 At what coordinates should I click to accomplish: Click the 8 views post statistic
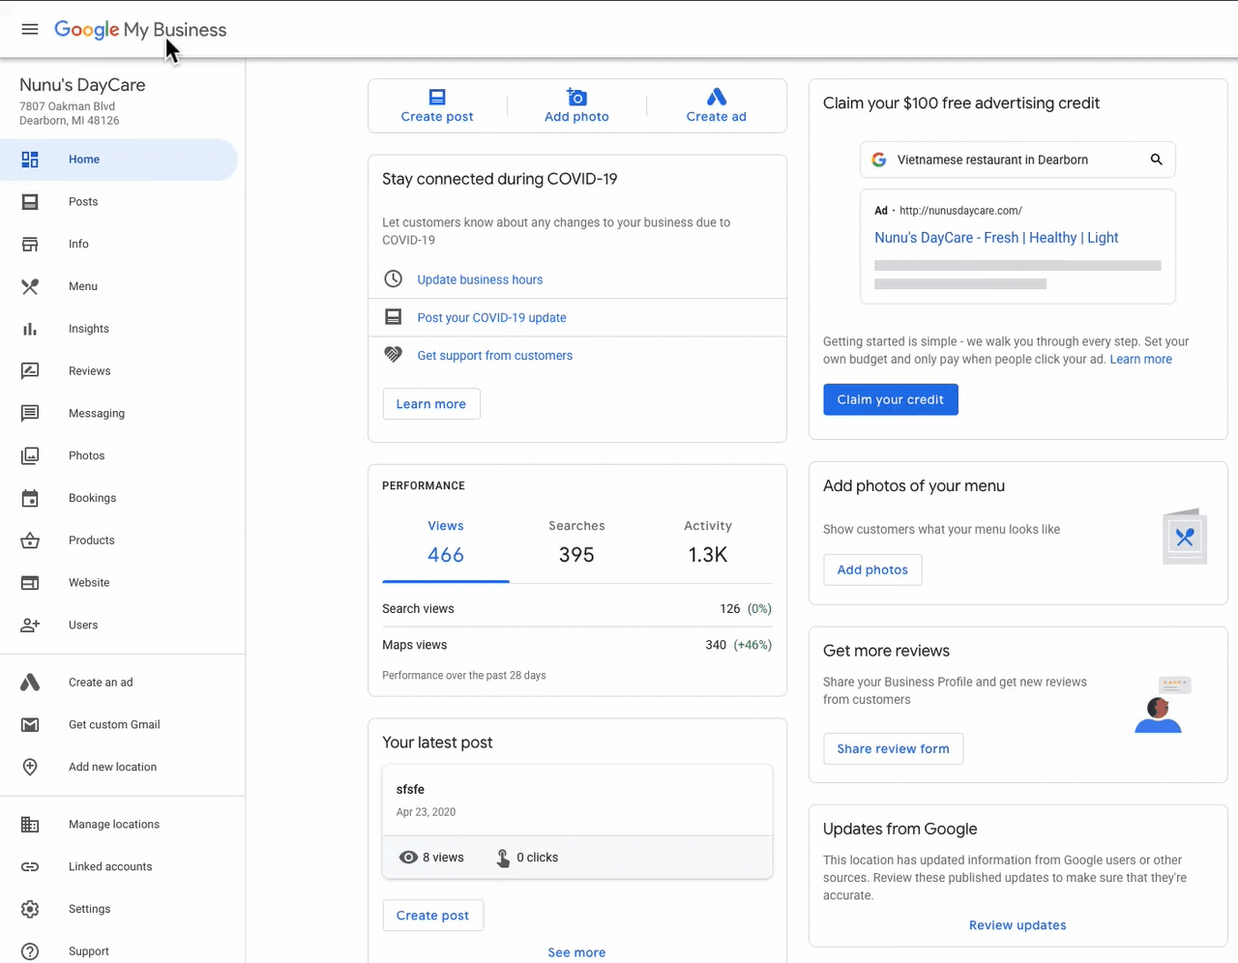tap(431, 858)
